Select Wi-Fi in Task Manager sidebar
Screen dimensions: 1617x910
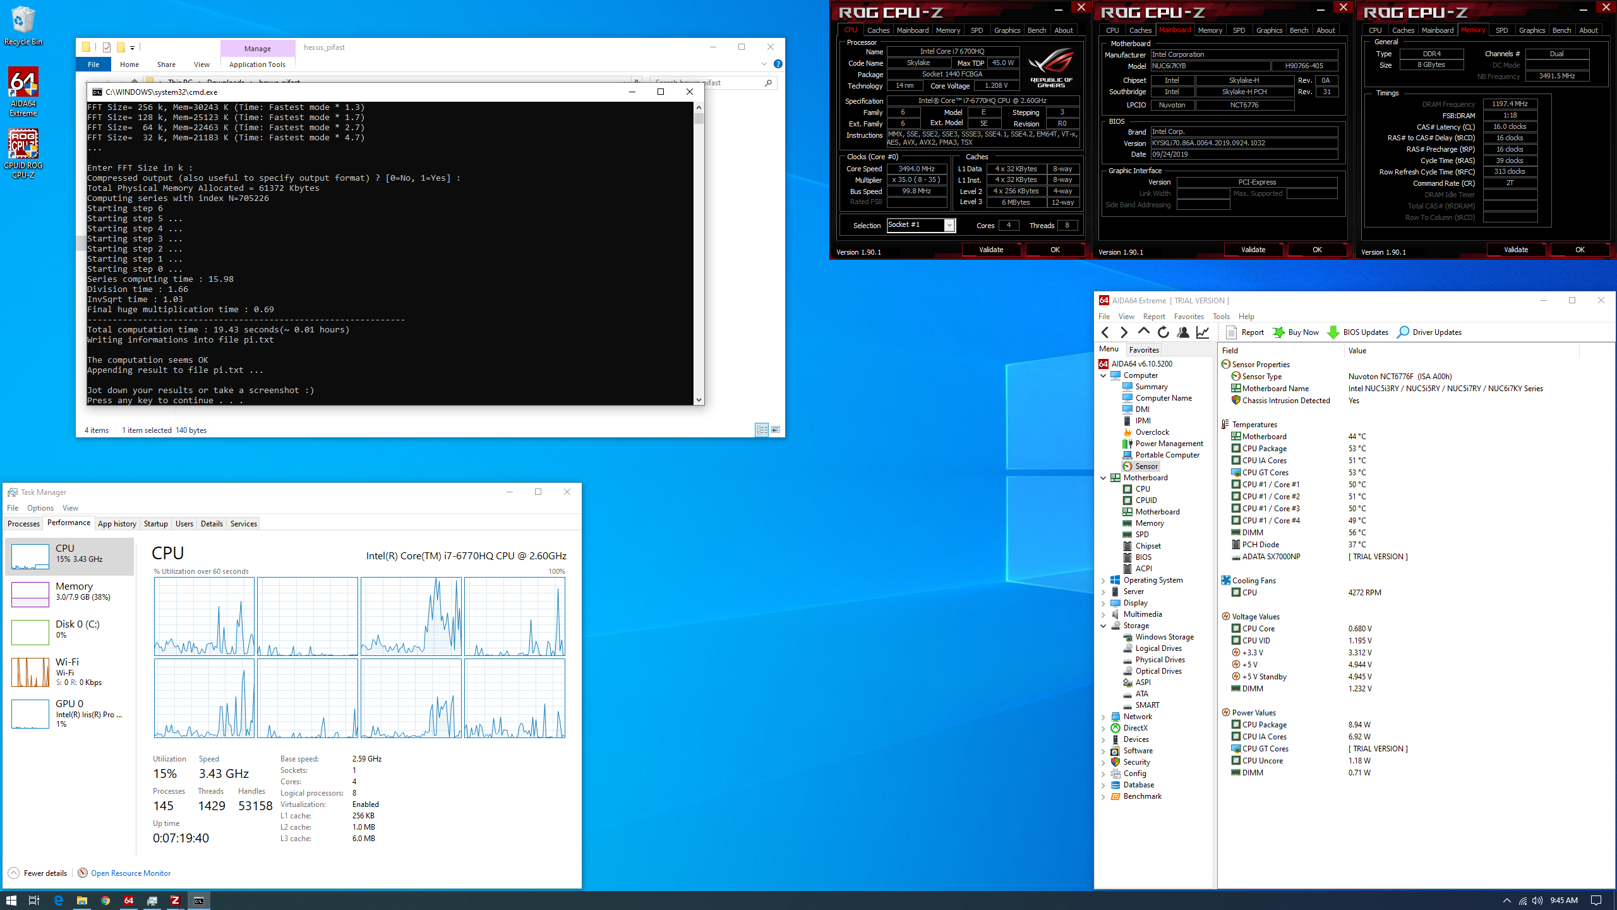(x=69, y=672)
